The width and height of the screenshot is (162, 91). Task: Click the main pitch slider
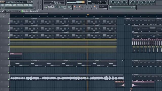click(x=41, y=5)
